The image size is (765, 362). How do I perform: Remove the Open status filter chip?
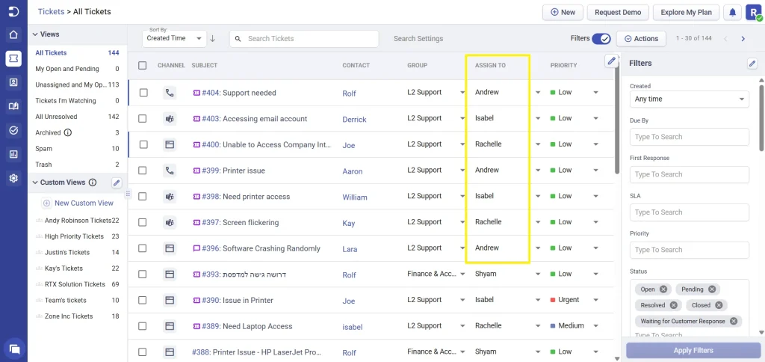(x=663, y=289)
